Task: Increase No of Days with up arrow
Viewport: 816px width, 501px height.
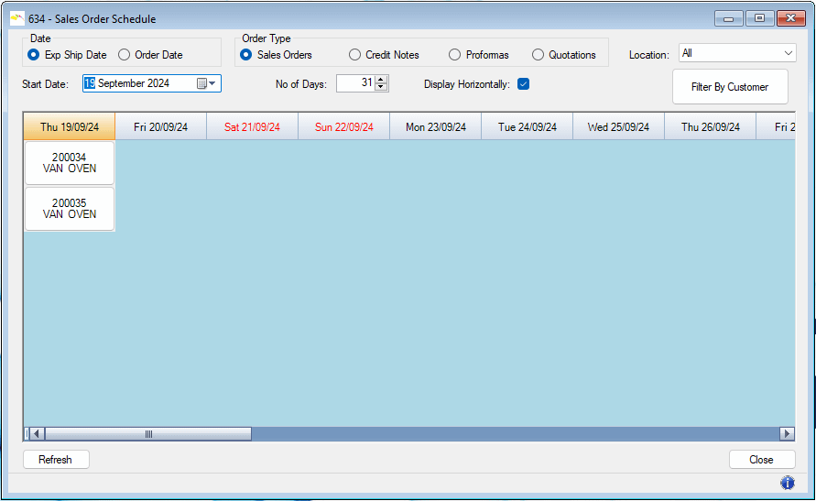Action: pos(382,79)
